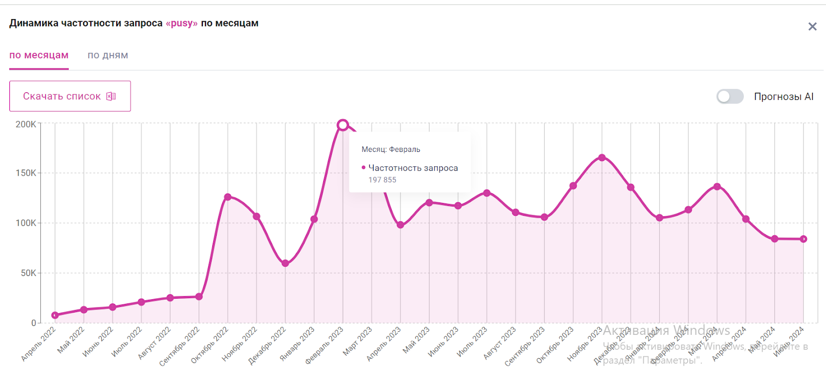826x377 pixels.
Task: Switch to the по дням tab
Action: coord(107,56)
